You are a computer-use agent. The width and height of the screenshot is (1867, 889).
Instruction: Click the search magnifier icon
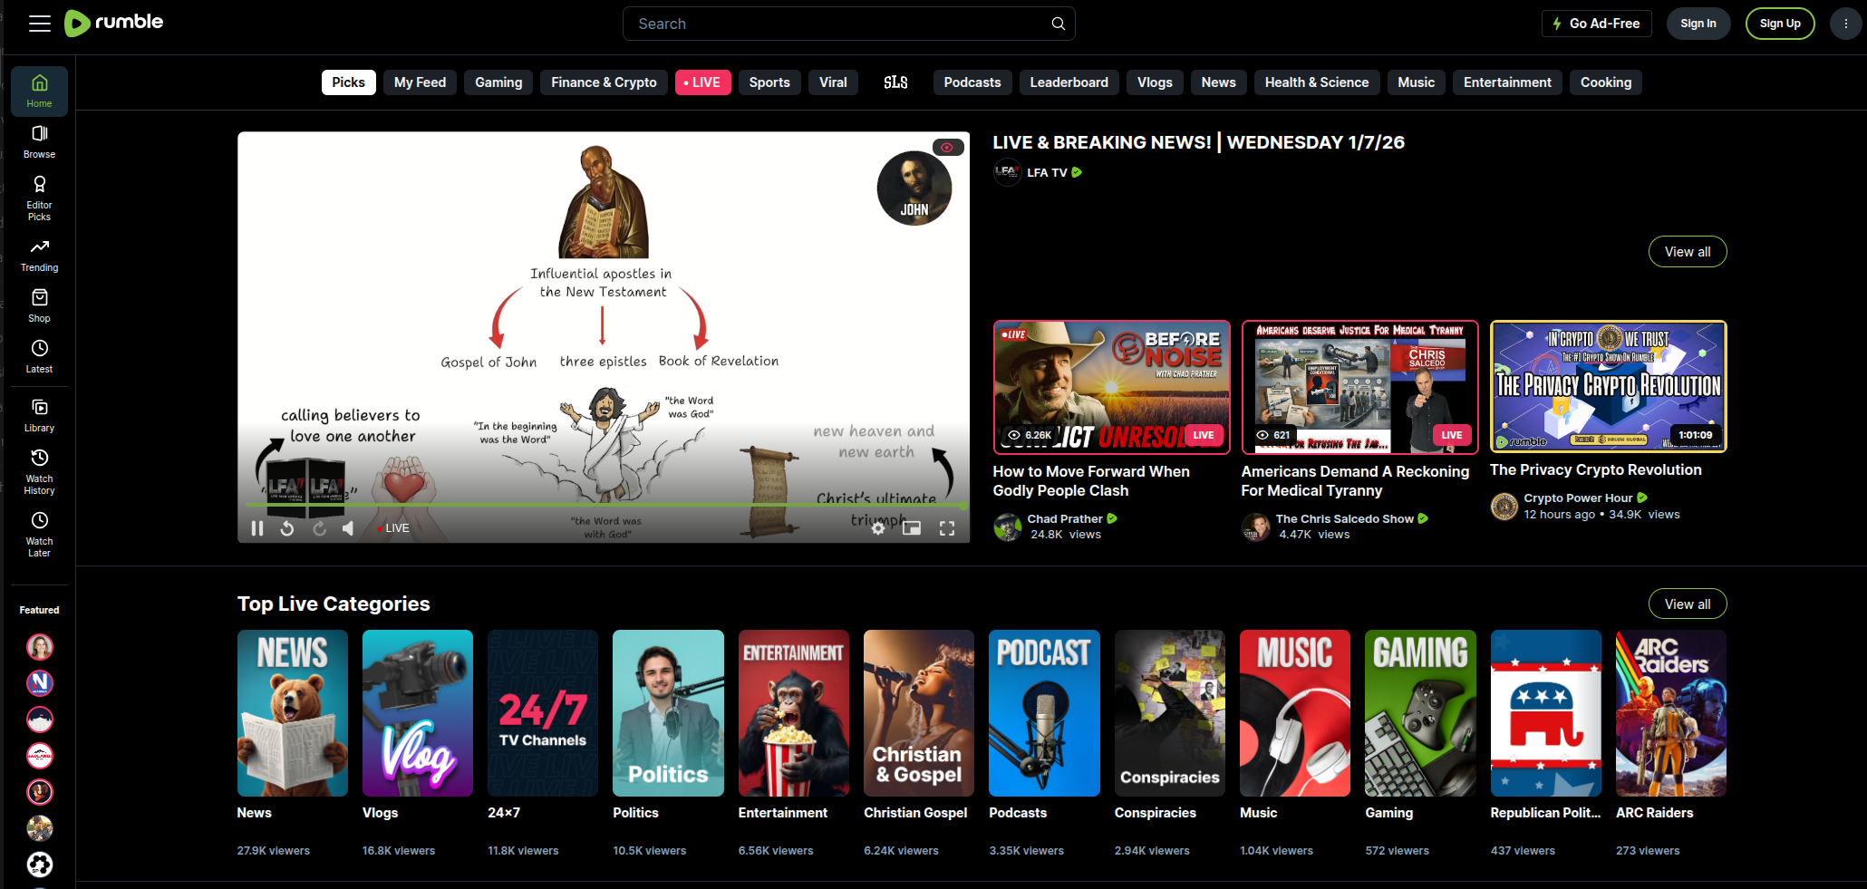1058,24
